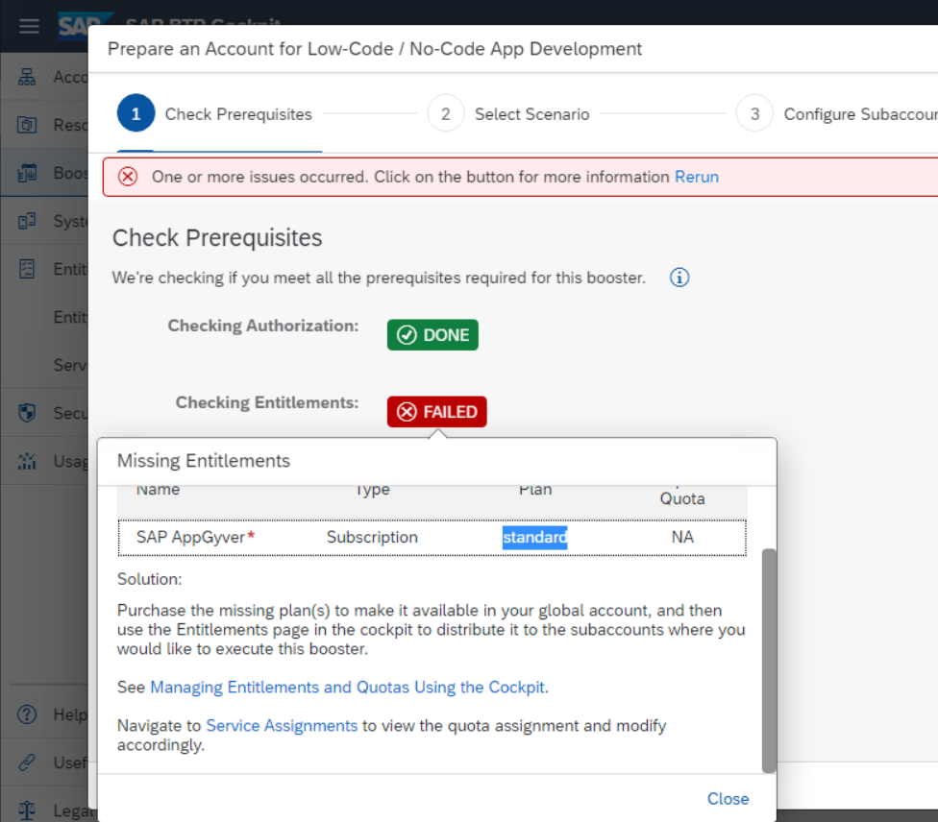Click the green DONE authorization status
Viewport: 938px width, 822px height.
[x=432, y=335]
